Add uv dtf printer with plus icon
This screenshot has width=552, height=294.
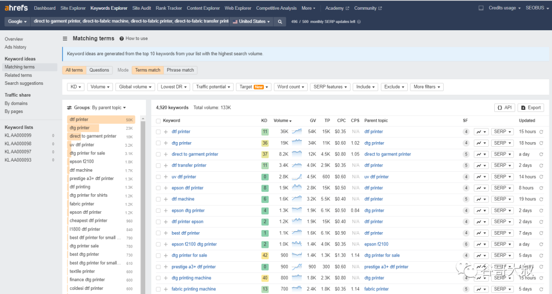pos(166,177)
